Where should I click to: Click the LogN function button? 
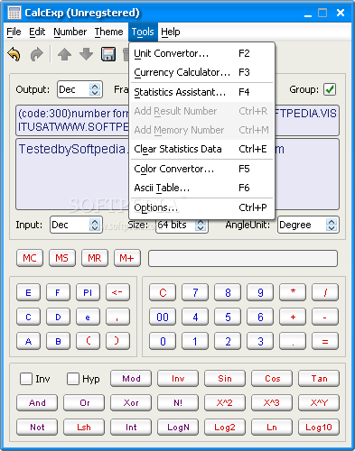(x=178, y=427)
